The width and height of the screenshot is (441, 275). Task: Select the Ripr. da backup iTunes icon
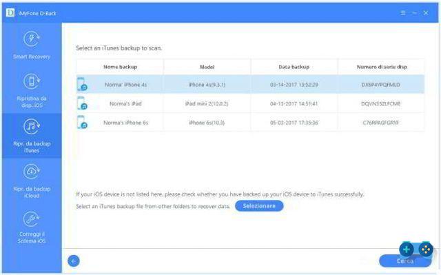tap(32, 127)
